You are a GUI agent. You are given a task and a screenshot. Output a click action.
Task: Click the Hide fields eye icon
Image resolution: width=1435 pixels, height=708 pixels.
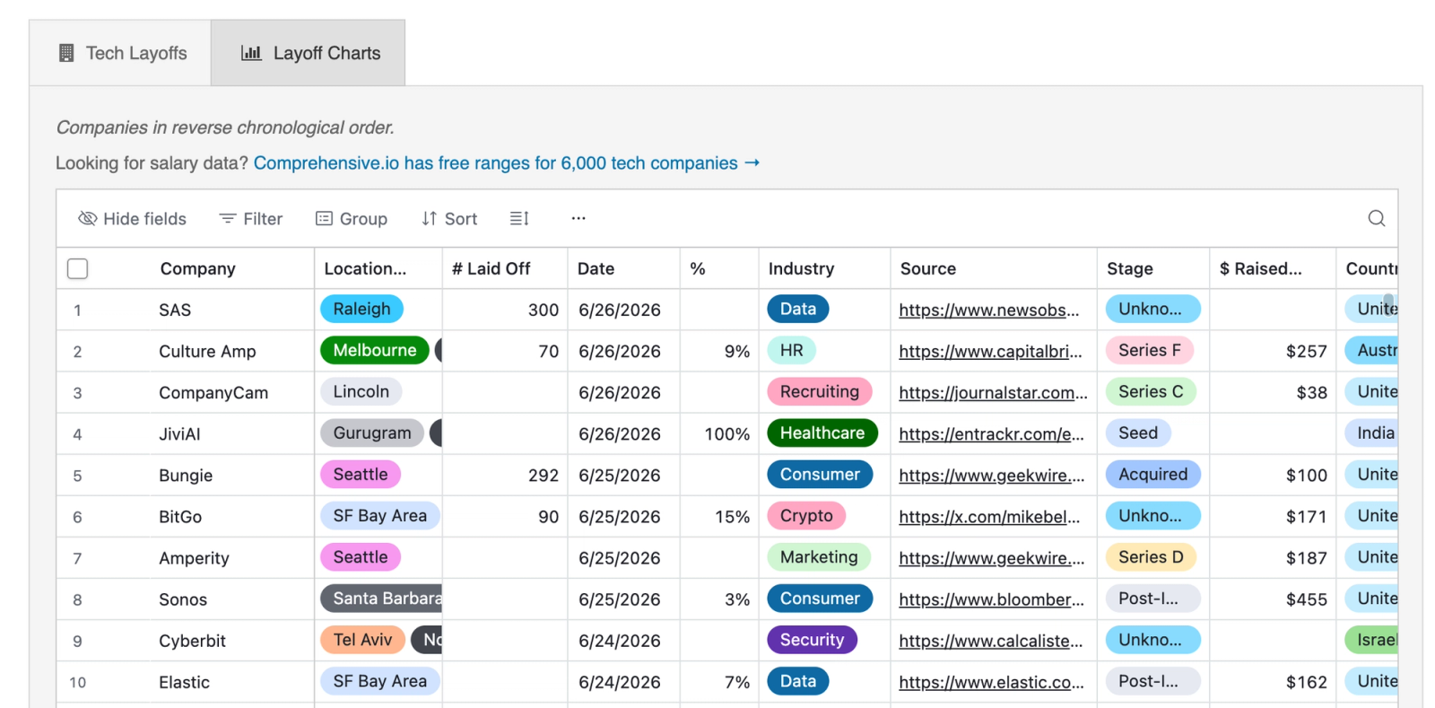[87, 218]
